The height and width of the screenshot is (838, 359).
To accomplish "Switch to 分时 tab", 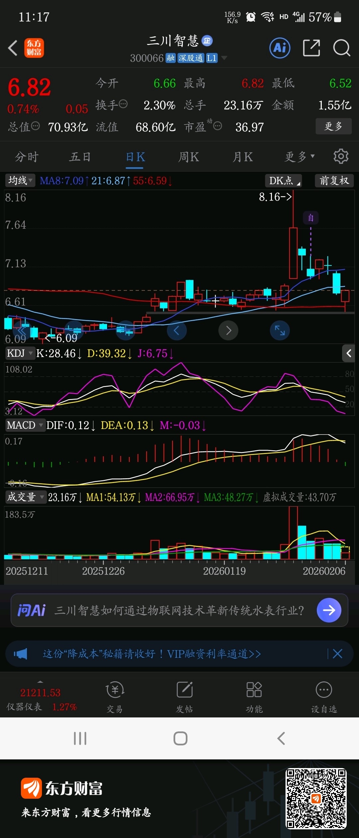I will coord(27,157).
